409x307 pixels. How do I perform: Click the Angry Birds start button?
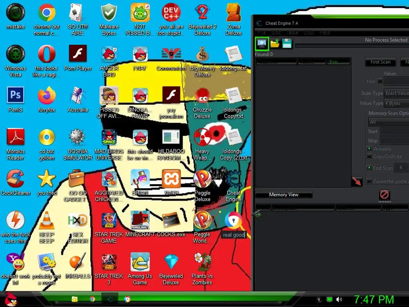coord(10,299)
